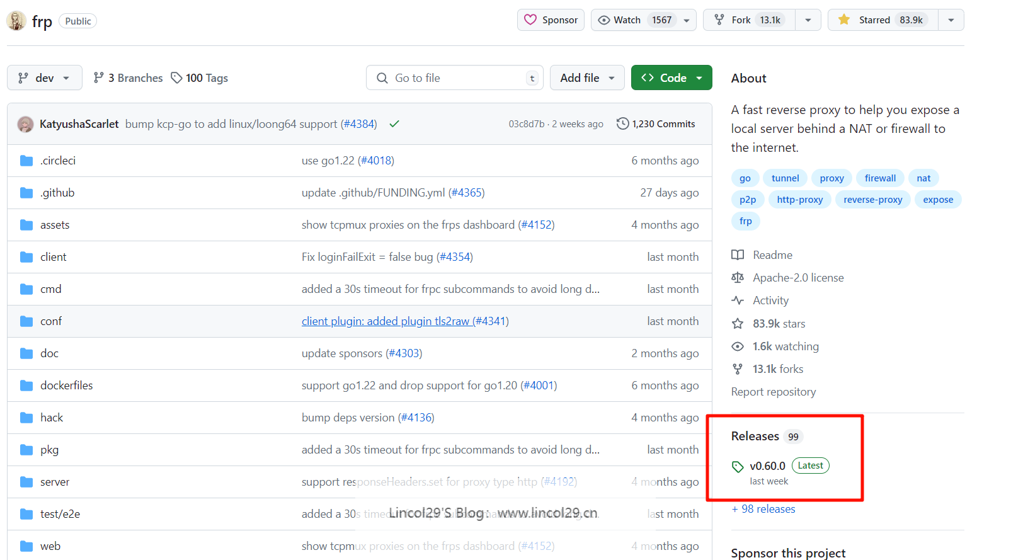Open the assets folder icon
This screenshot has width=1011, height=560.
pyautogui.click(x=26, y=225)
